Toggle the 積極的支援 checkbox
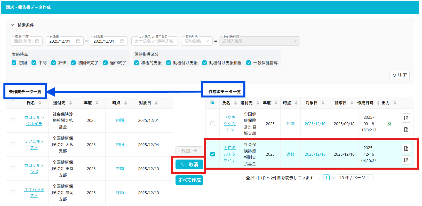This screenshot has height=206, width=422. point(137,63)
